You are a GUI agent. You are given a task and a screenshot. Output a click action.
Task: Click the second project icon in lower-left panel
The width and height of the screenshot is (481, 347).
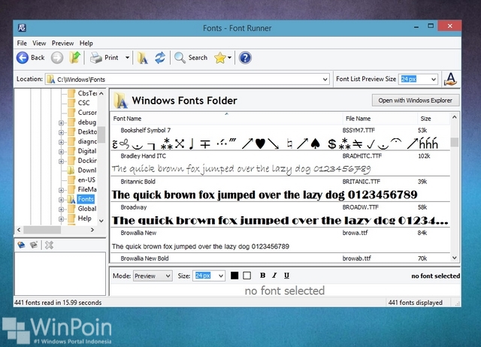tap(34, 245)
